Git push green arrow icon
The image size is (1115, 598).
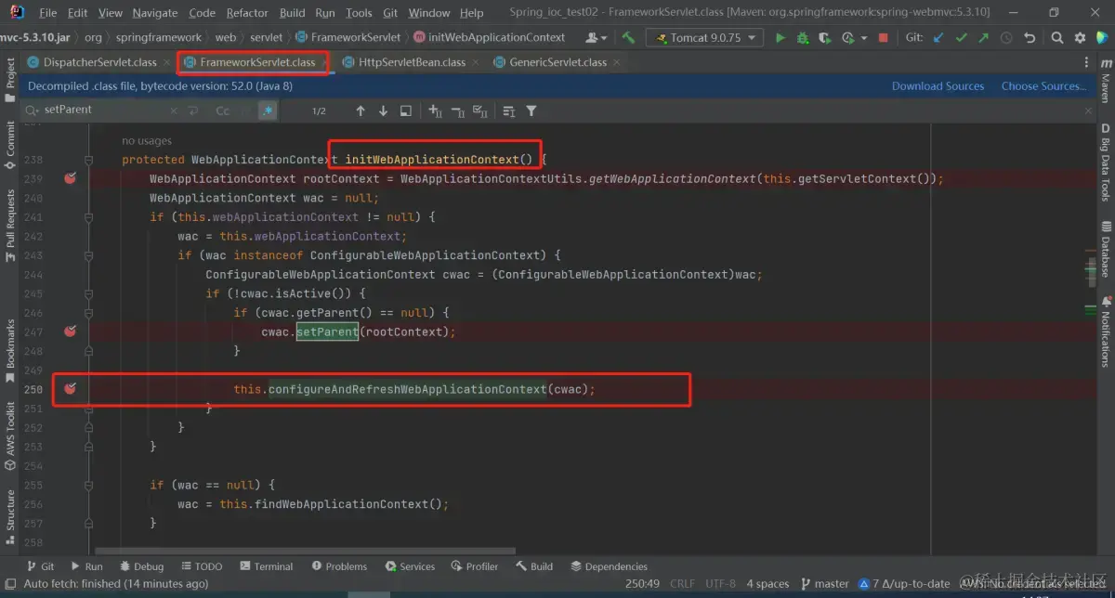tap(983, 38)
